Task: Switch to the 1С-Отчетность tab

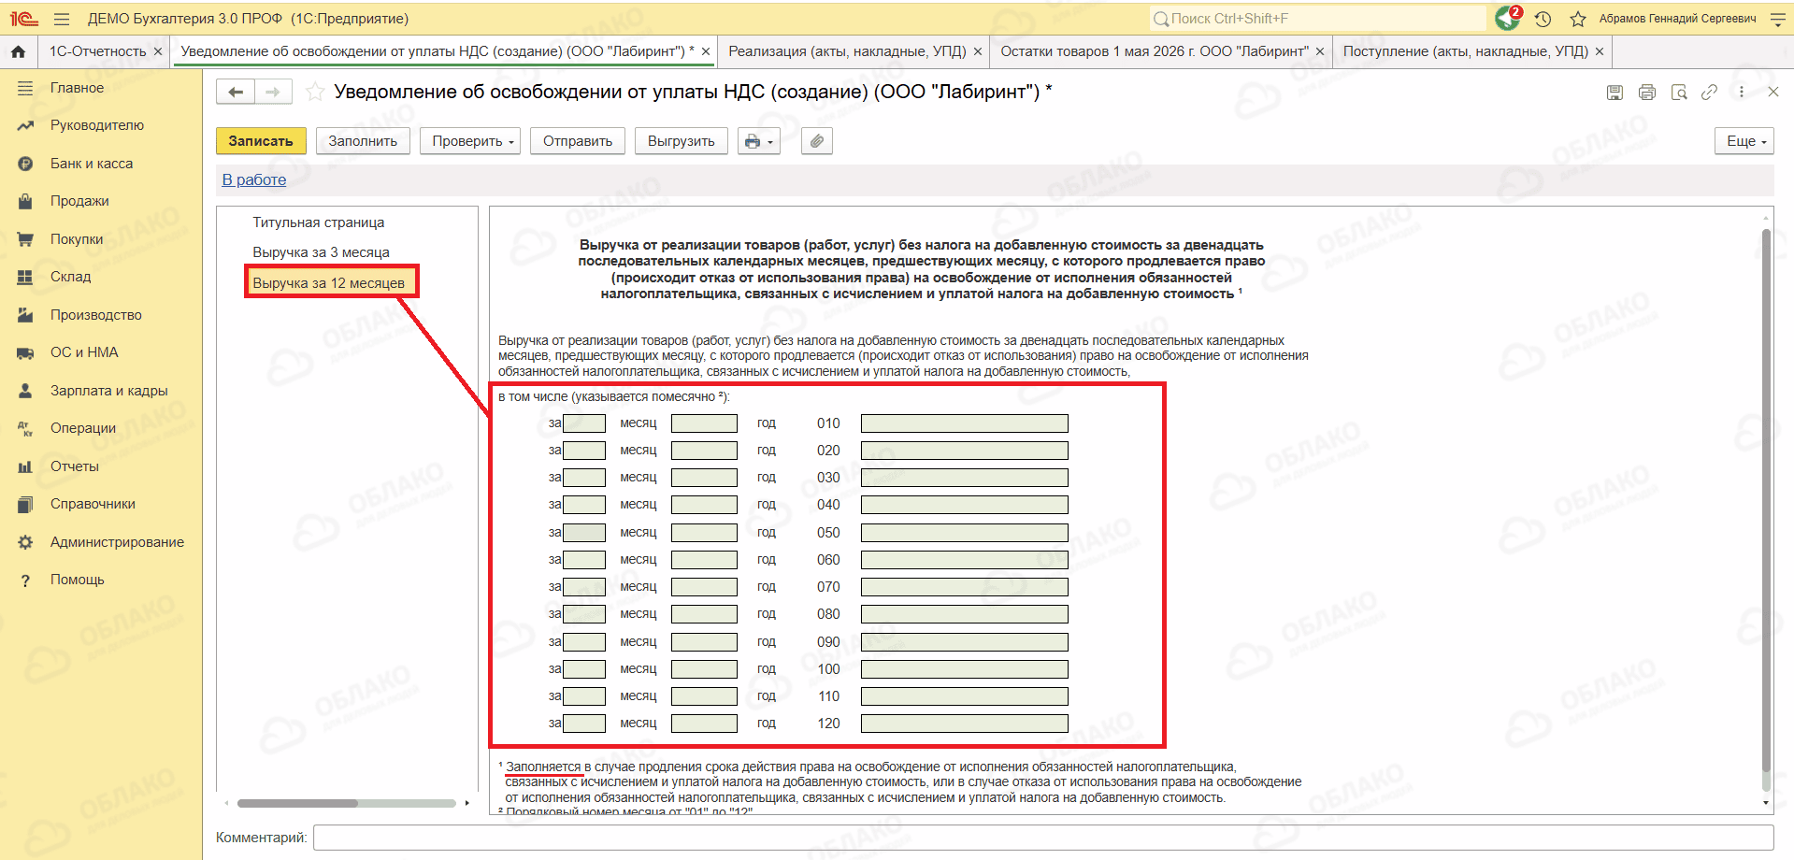Action: [x=98, y=51]
